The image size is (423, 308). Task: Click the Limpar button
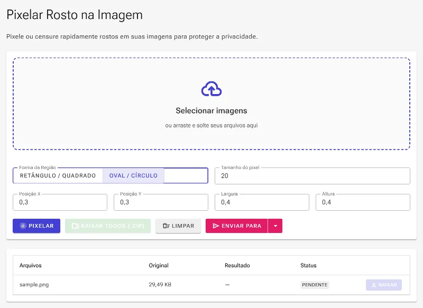[178, 226]
